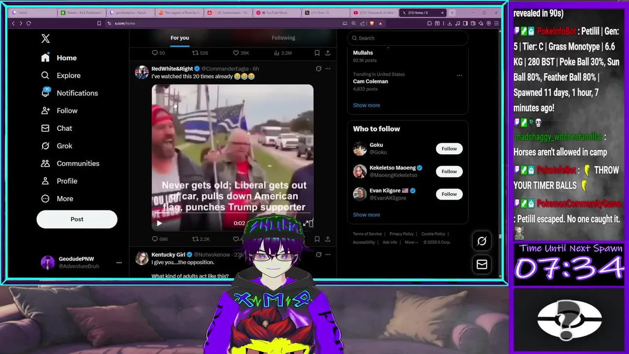Follow Evan Kilgore
Image resolution: width=629 pixels, height=354 pixels.
click(x=449, y=194)
